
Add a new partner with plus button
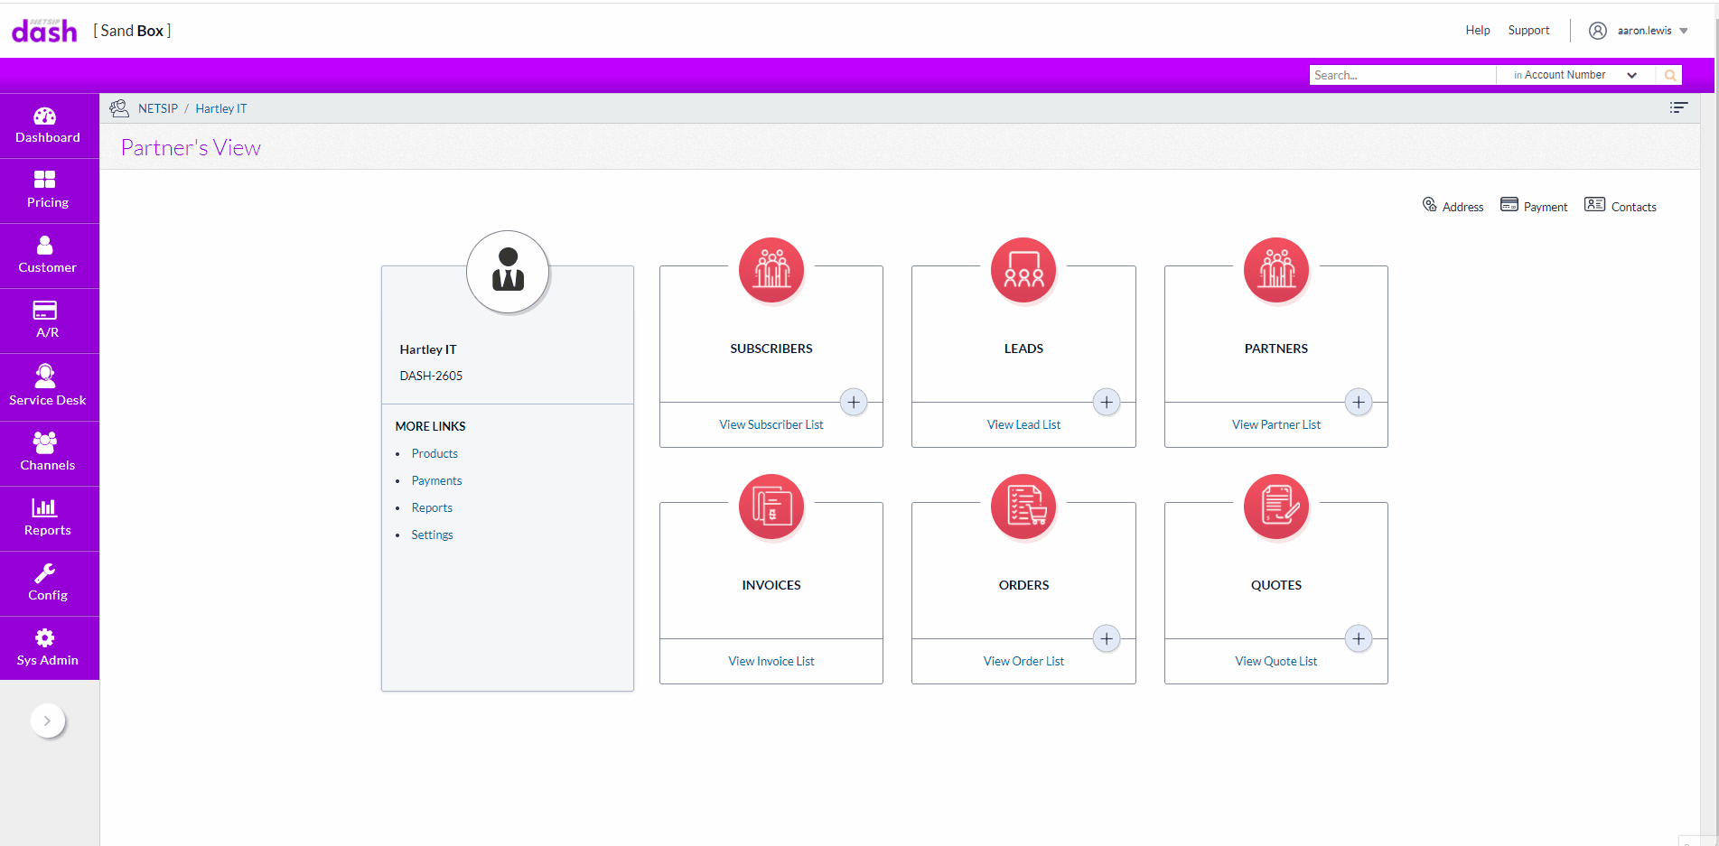1359,402
